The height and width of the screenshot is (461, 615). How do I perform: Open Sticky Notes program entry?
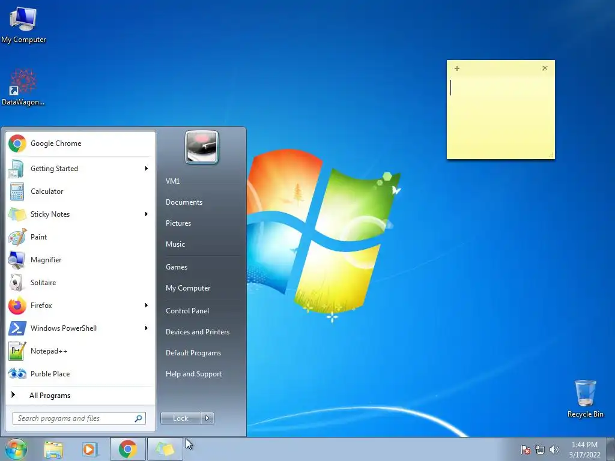coord(81,214)
